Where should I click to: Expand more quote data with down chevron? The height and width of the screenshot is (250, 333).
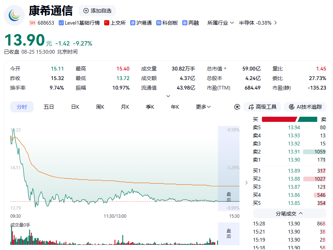click(x=168, y=96)
